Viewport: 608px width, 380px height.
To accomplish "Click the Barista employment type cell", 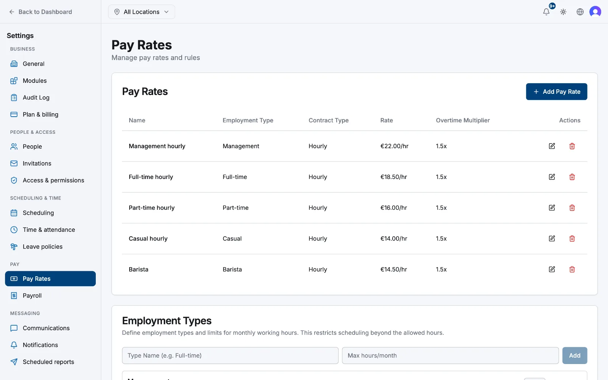I will click(x=232, y=269).
